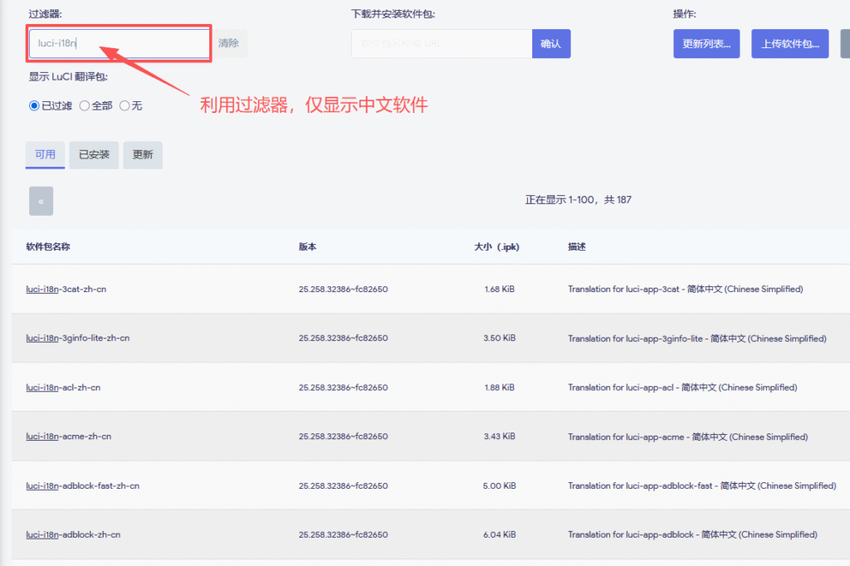Open the luci-i18n-acme-zh-cn package entry

[x=68, y=437]
